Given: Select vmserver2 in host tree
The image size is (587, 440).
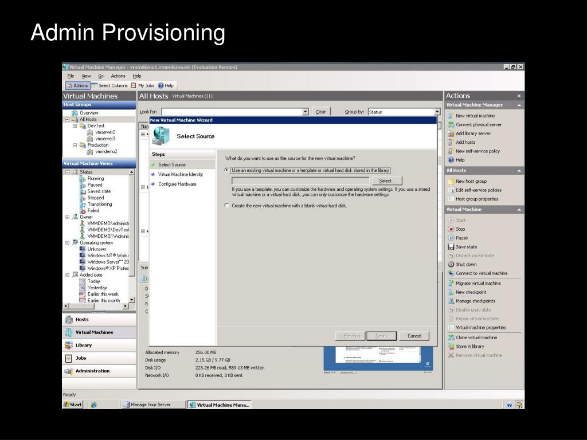Looking at the screenshot, I should pos(105,132).
